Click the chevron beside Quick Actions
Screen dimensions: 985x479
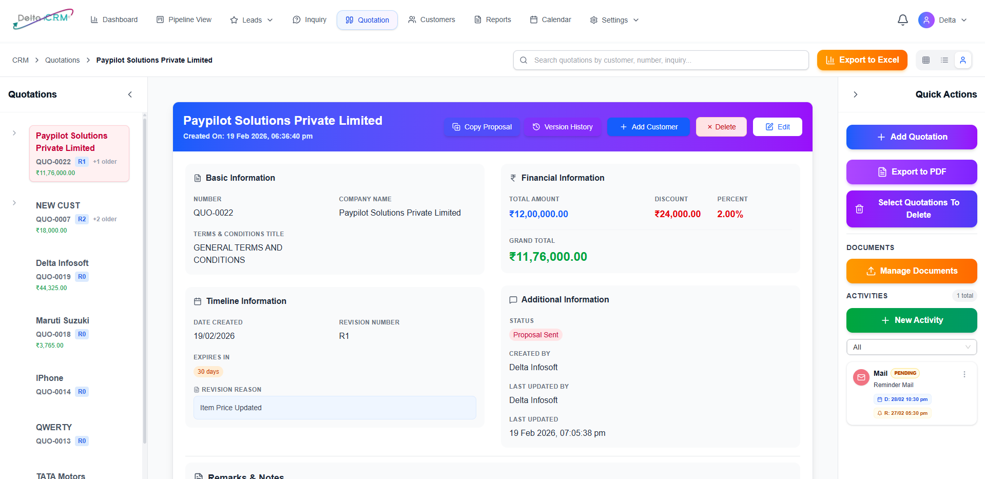[855, 94]
